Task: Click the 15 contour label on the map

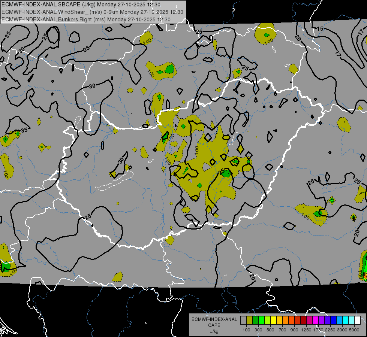Action: pos(320,28)
